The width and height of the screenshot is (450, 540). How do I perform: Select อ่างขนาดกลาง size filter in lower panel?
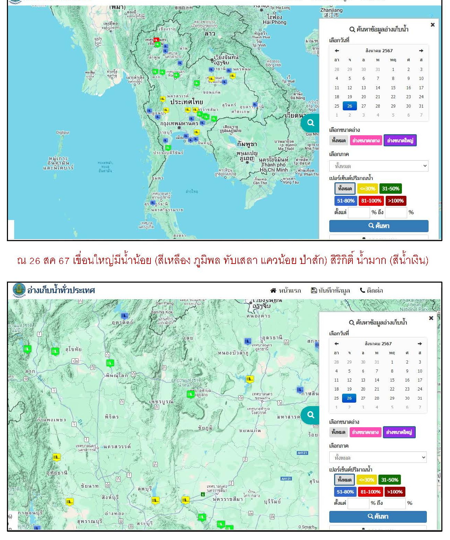pos(365,432)
